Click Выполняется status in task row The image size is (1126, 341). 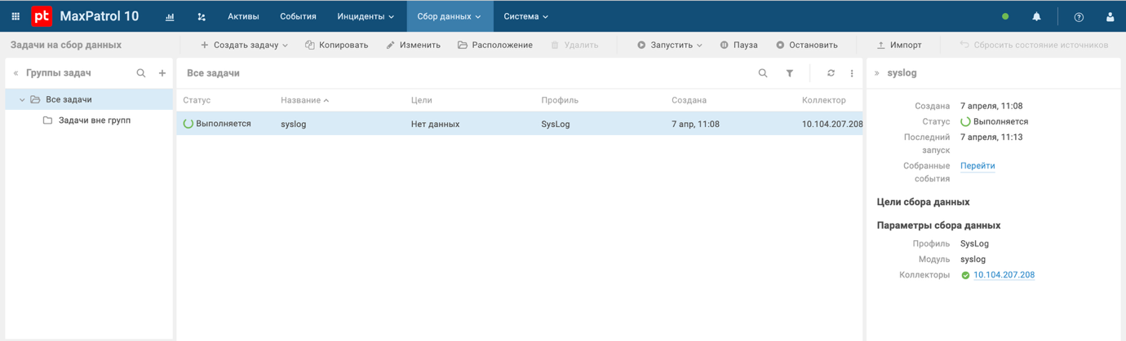click(x=217, y=124)
